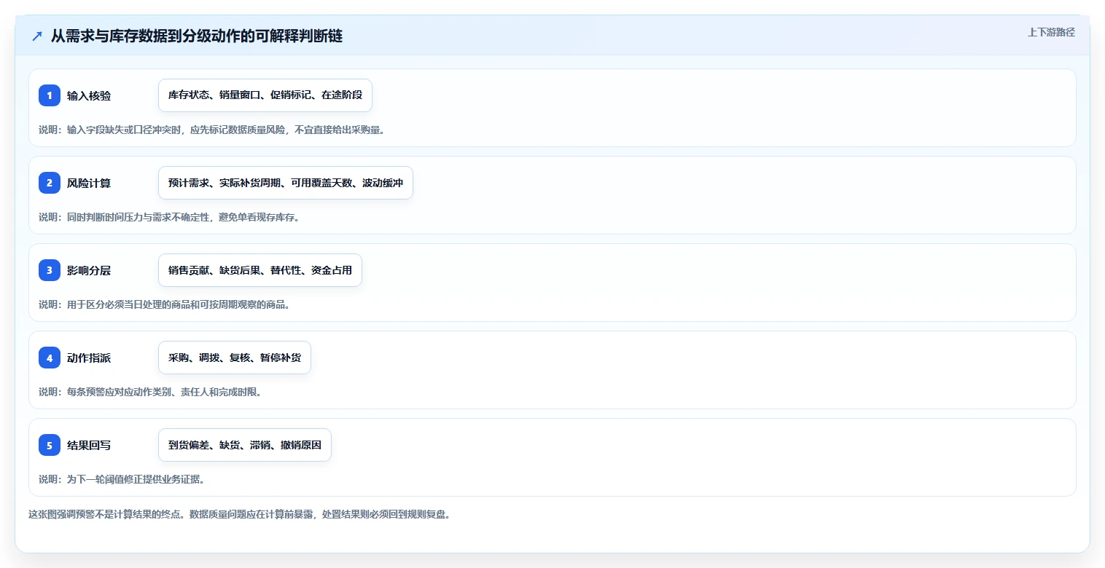The width and height of the screenshot is (1105, 568).
Task: Click the step 1 number badge
Action: tap(50, 95)
